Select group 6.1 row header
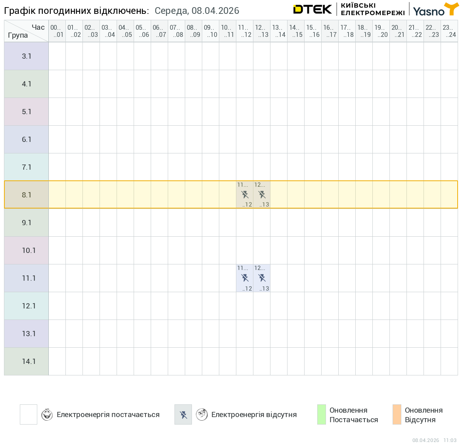This screenshot has width=462, height=444. point(27,140)
